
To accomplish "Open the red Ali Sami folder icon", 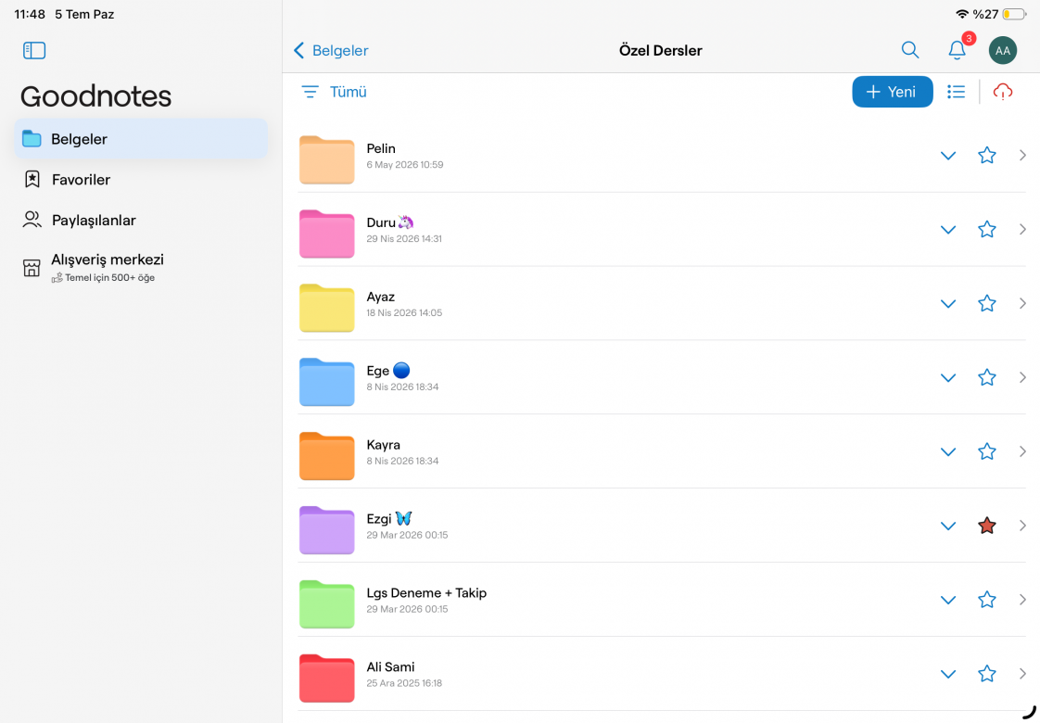I will click(326, 678).
